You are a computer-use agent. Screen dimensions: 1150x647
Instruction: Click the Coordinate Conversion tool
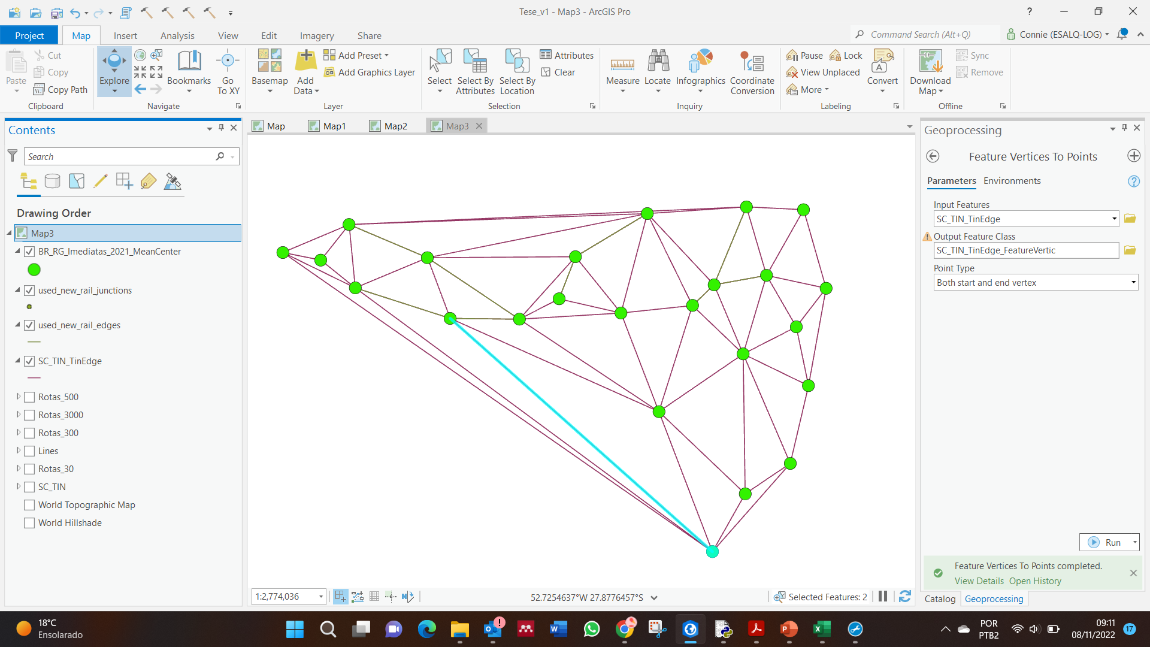(x=752, y=71)
